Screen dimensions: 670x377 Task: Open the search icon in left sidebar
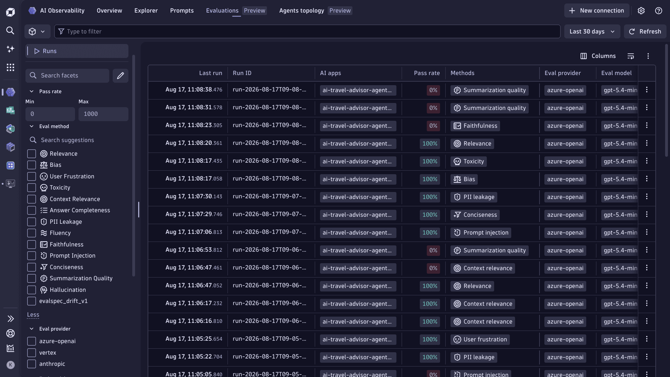coord(10,31)
